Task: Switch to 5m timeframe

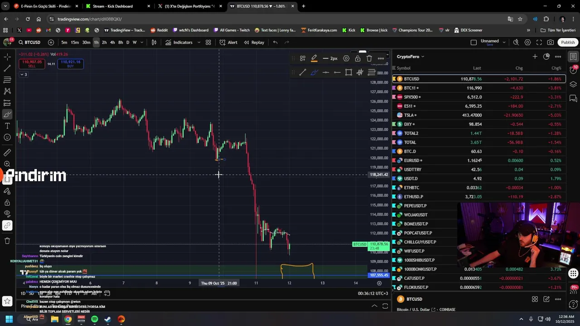Action: (64, 42)
